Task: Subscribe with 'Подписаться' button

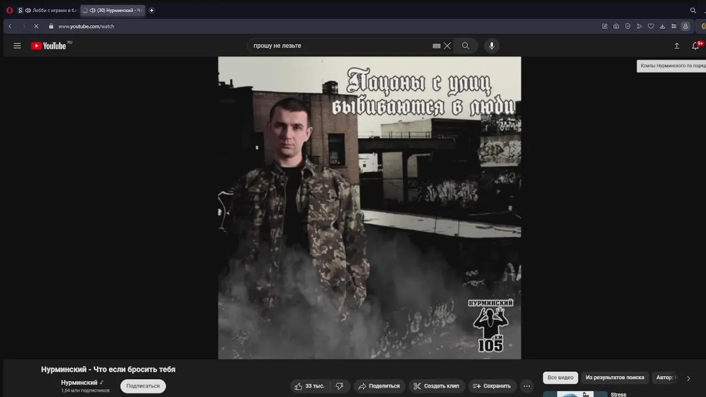Action: coord(143,386)
